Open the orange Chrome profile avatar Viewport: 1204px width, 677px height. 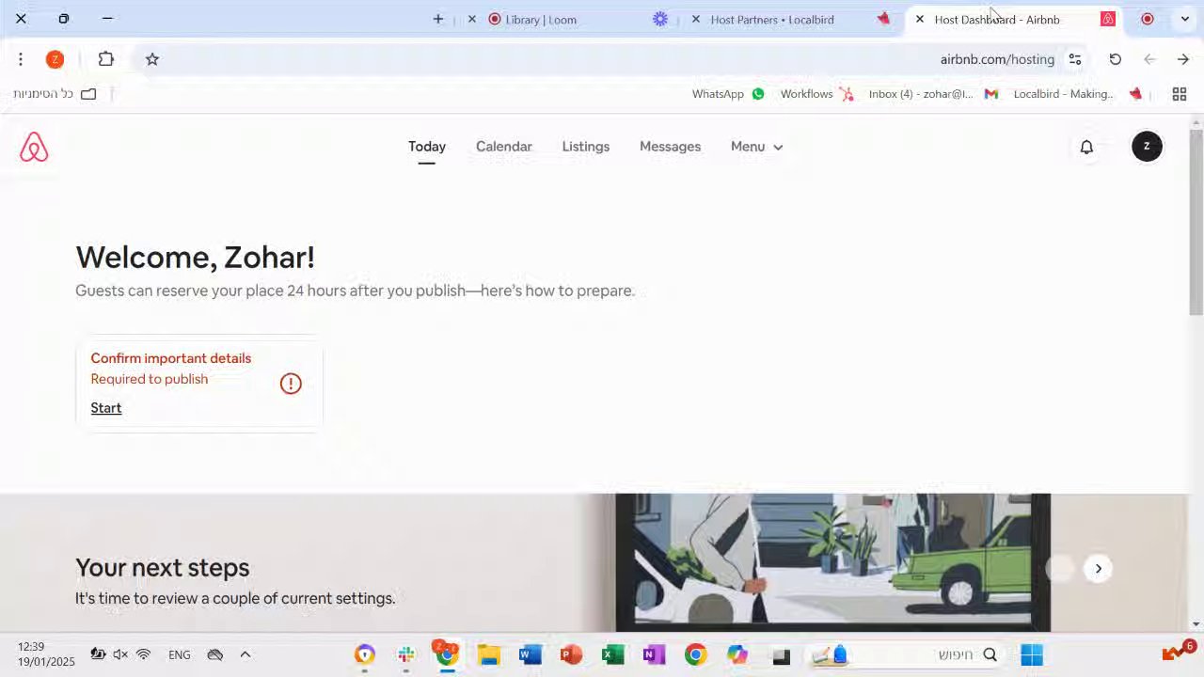click(x=55, y=59)
